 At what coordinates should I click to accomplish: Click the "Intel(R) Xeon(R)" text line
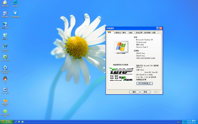pos(151,72)
